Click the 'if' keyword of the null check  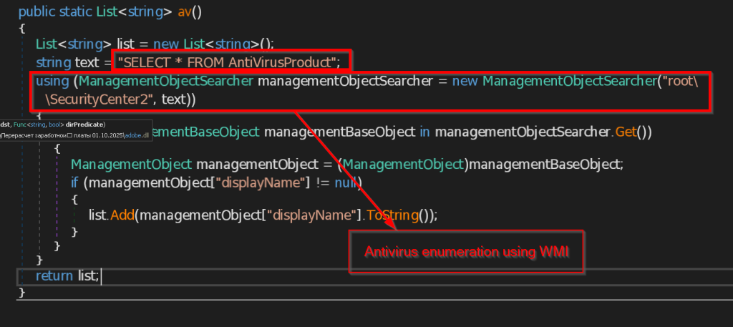point(75,183)
